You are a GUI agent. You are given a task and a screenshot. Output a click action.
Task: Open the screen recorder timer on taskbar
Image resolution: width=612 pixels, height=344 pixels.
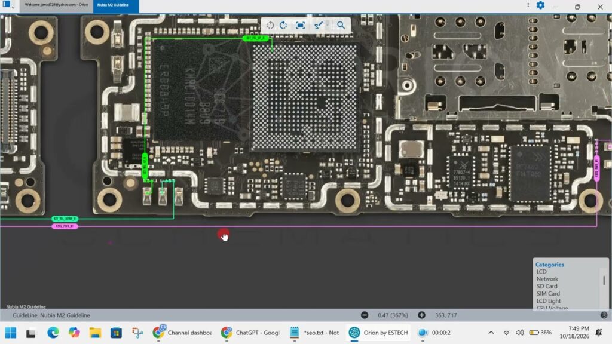[x=434, y=333]
